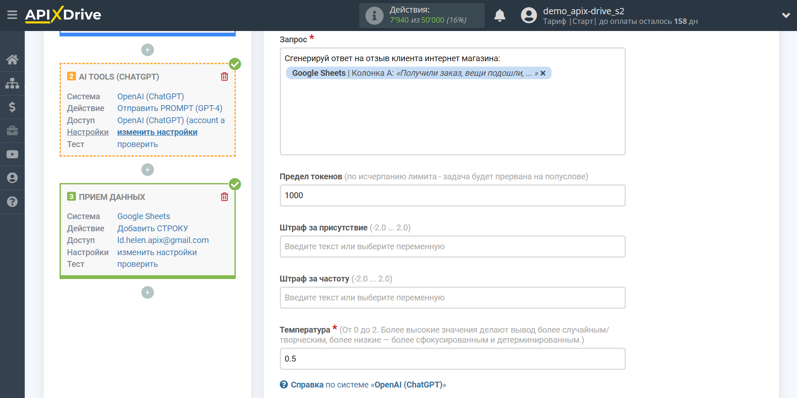
Task: Click изменить настройки in AI TOOLS block
Action: click(x=157, y=132)
